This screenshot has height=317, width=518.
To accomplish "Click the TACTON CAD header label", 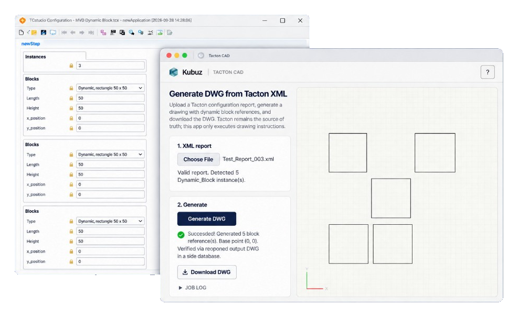I will [228, 72].
